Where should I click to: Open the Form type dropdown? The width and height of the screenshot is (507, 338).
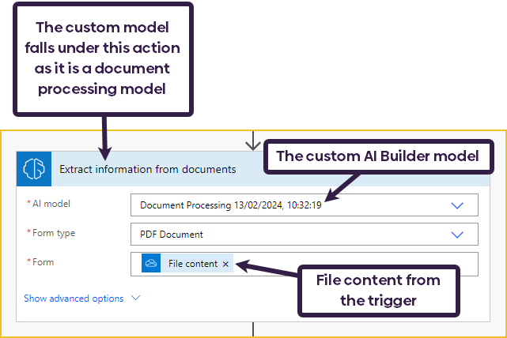pyautogui.click(x=457, y=235)
